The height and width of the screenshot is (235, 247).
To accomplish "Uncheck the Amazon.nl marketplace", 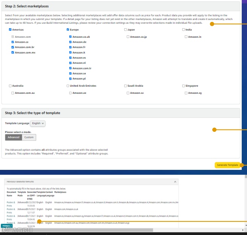I will coord(70,63).
